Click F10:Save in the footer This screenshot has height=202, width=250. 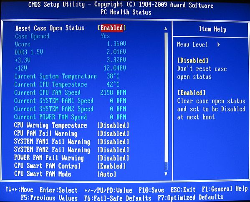tap(152, 190)
